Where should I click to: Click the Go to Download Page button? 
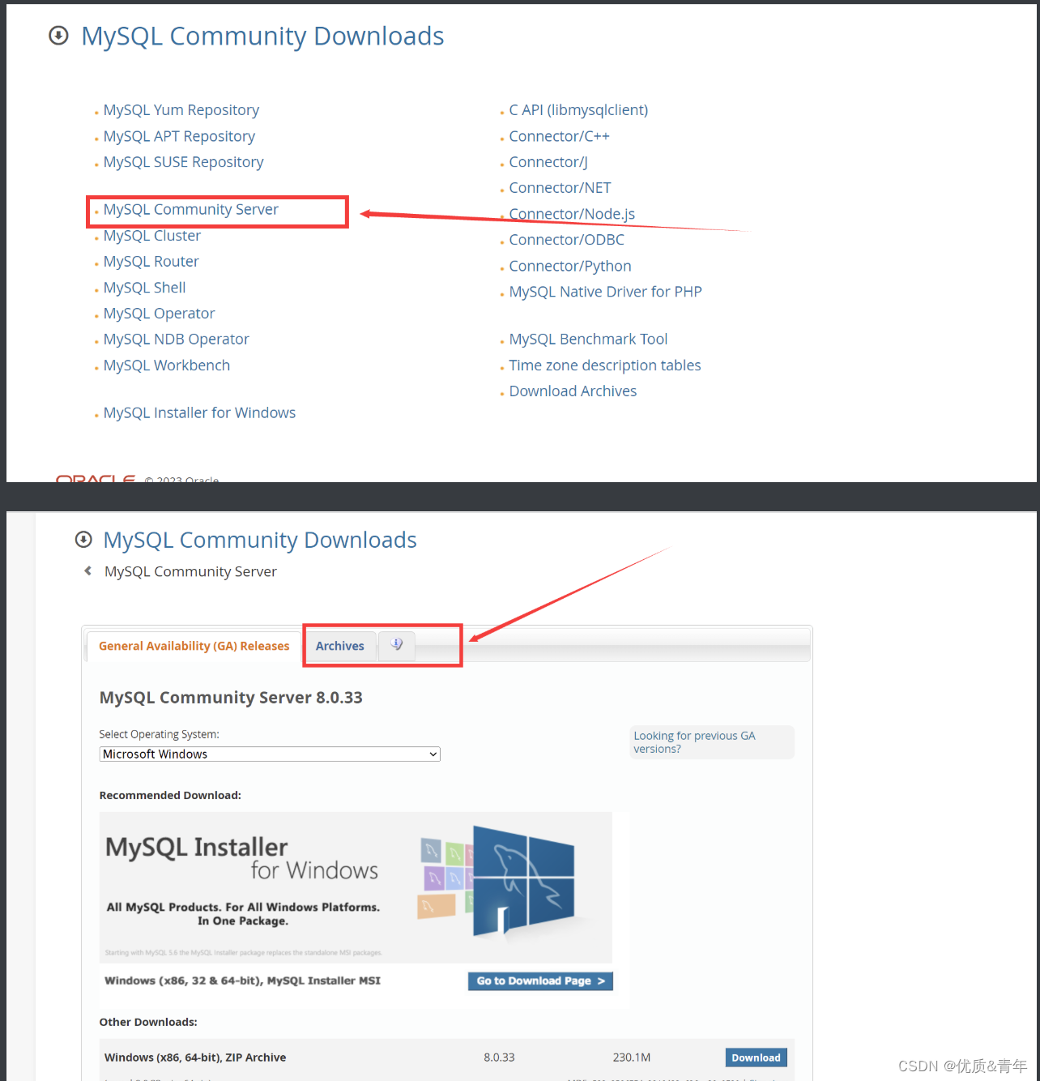click(539, 981)
